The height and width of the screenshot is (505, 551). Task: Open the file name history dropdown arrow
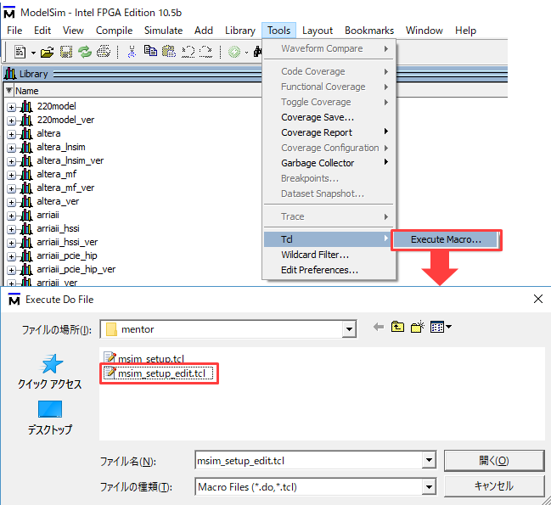(429, 460)
